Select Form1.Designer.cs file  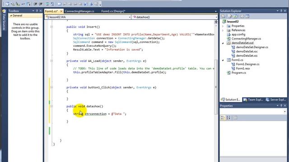coord(248,64)
